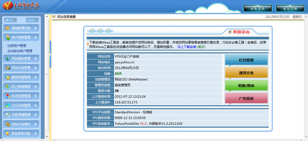The width and height of the screenshot is (308, 141).
Task: Click the orange 通用文章 button
Action: 246,73
